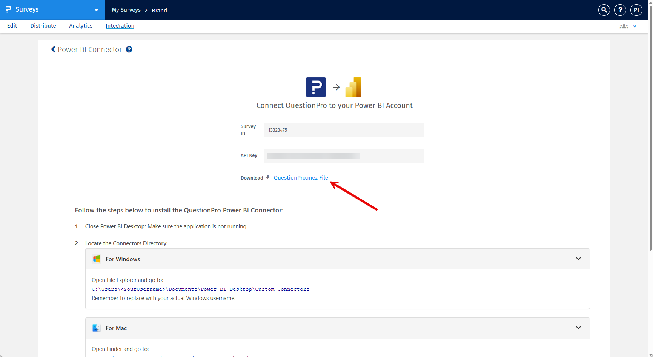Click the respondents people icon
The width and height of the screenshot is (653, 357).
tap(624, 26)
